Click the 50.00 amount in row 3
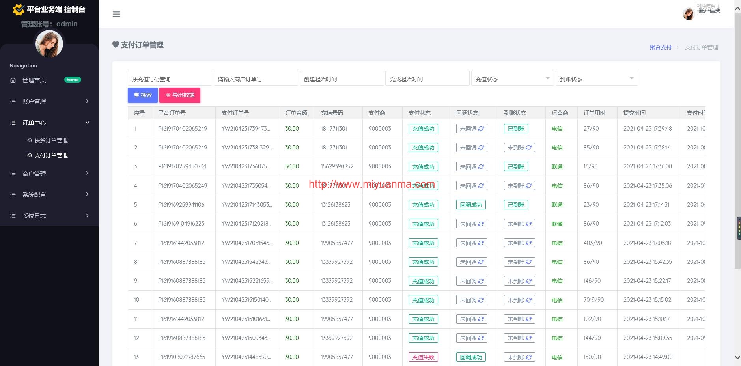The image size is (741, 366). (292, 166)
